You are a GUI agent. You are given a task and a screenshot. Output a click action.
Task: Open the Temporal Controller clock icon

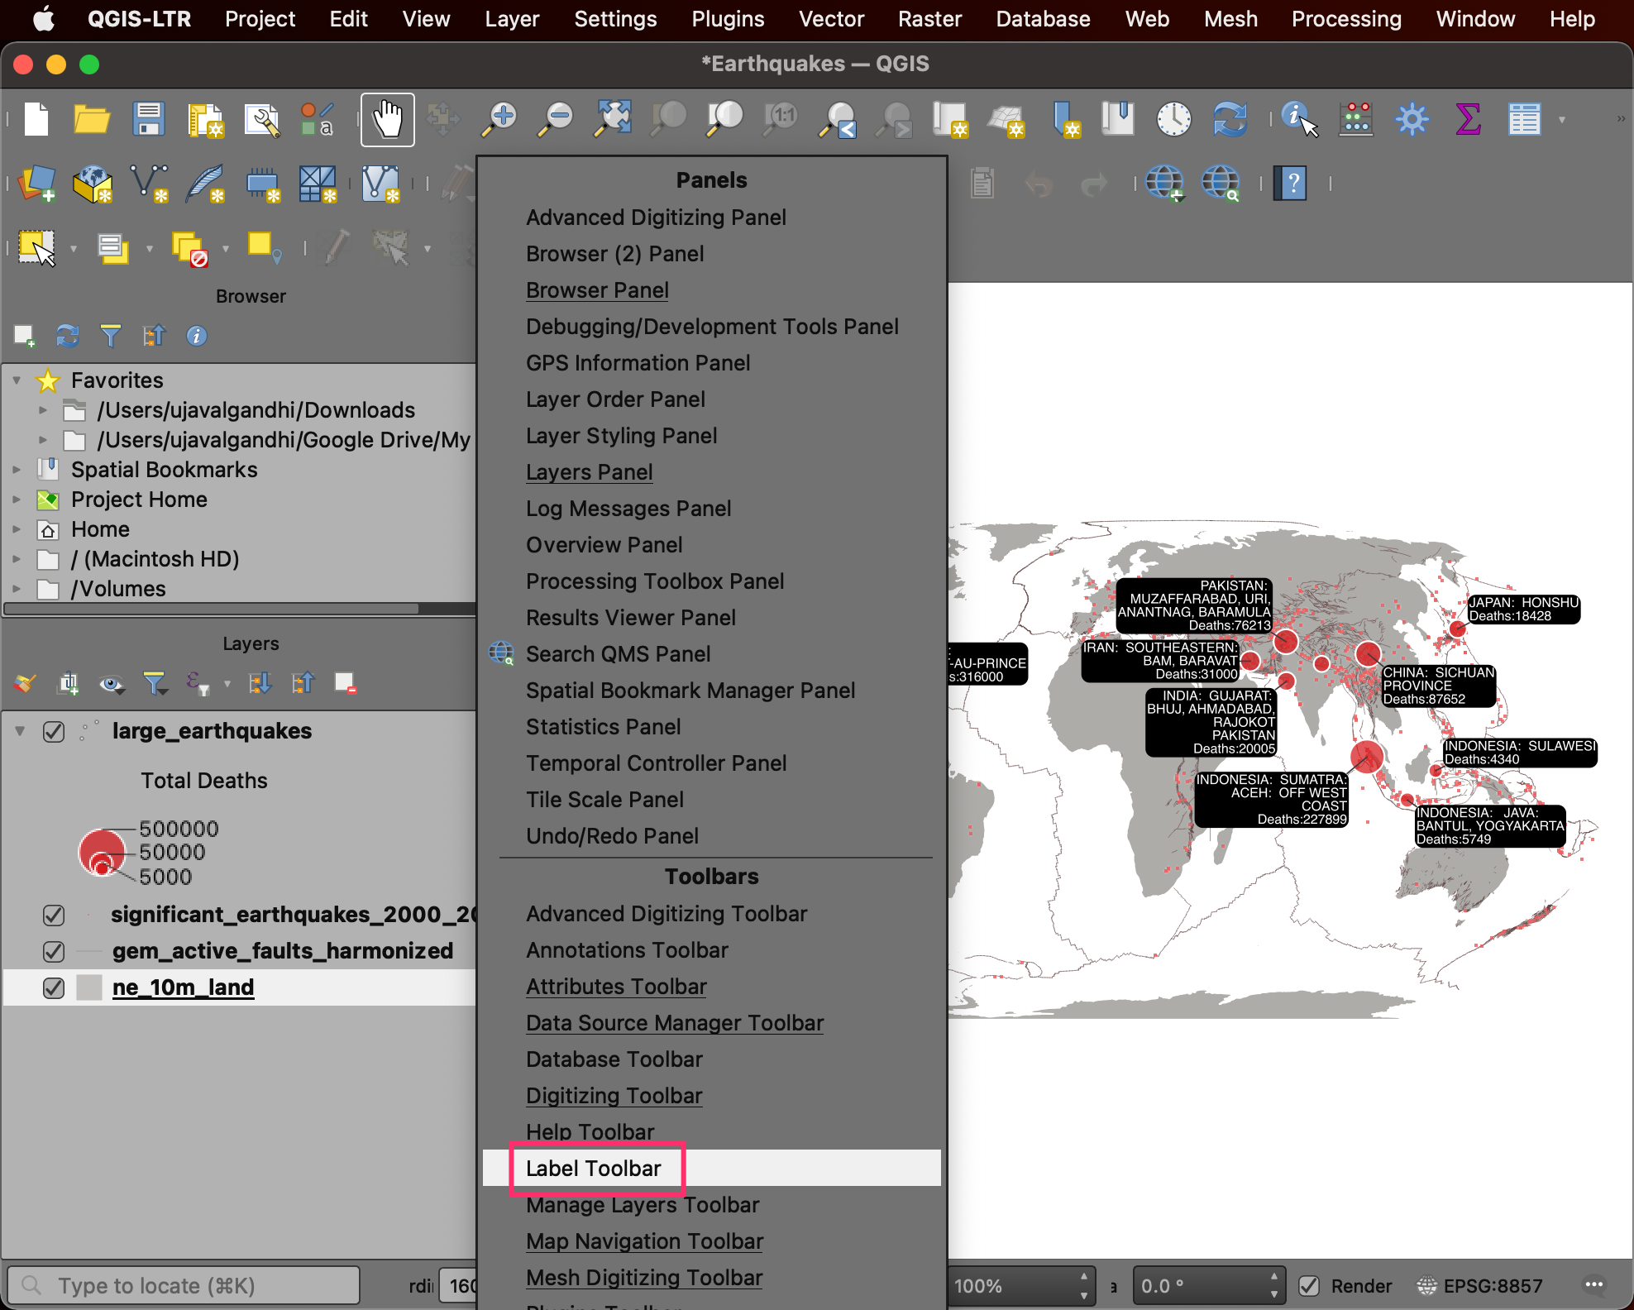click(x=1173, y=119)
